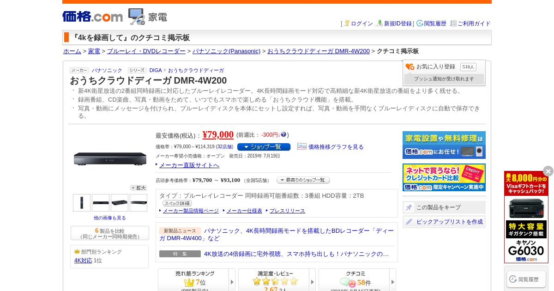Open 価格推移グラフを見る link
The width and height of the screenshot is (554, 291).
click(x=336, y=147)
